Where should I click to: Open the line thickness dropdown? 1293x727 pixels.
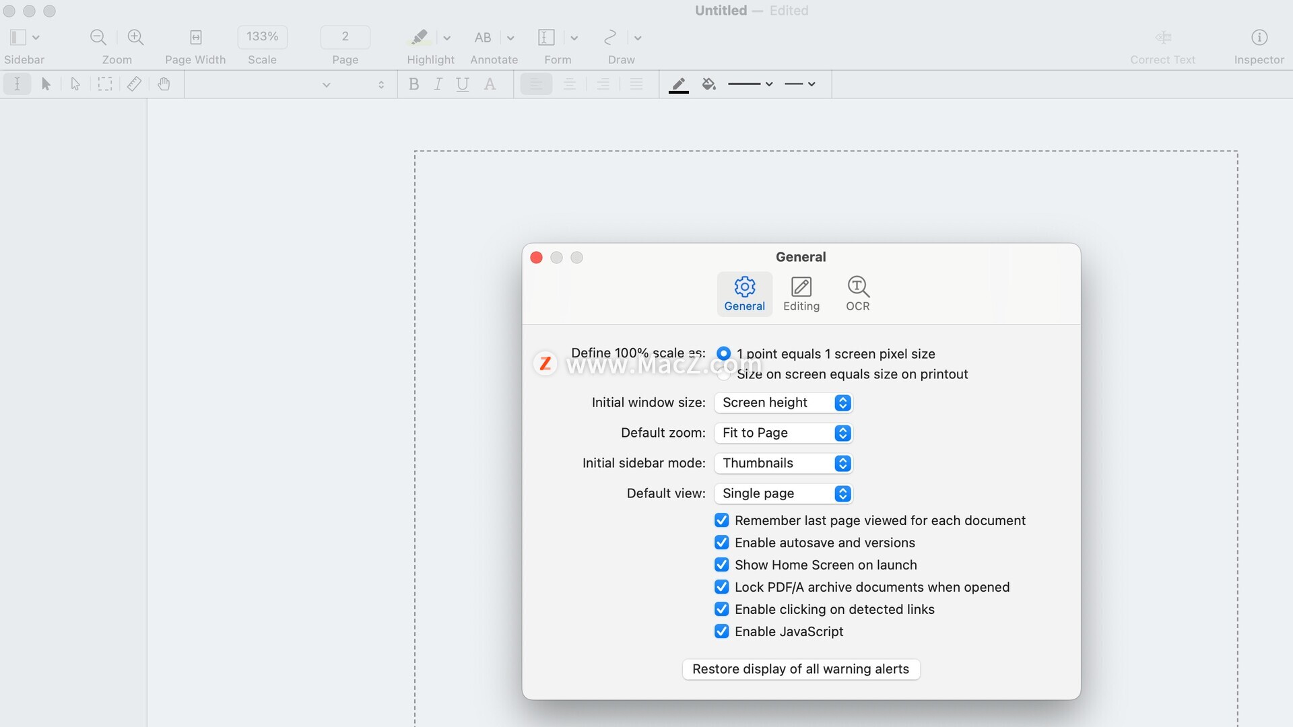750,84
